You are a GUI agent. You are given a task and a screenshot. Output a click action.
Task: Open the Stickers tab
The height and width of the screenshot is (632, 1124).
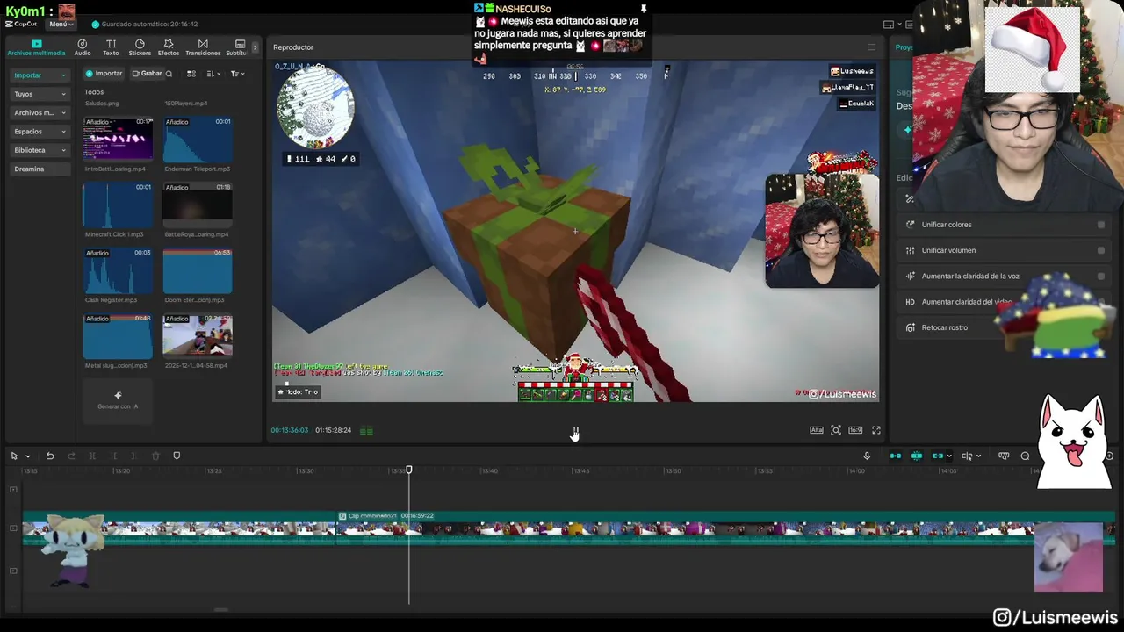click(140, 47)
